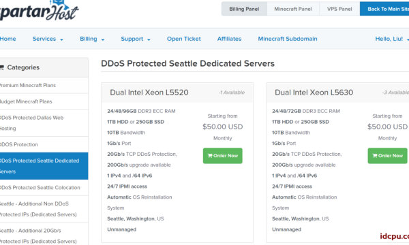Screen dimensions: 409x245
Task: Select DDoS Protected Dallas Web Hosting category
Action: (x=44, y=123)
